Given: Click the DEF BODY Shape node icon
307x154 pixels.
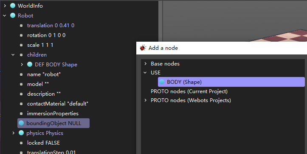Looking at the screenshot, I should [30, 64].
